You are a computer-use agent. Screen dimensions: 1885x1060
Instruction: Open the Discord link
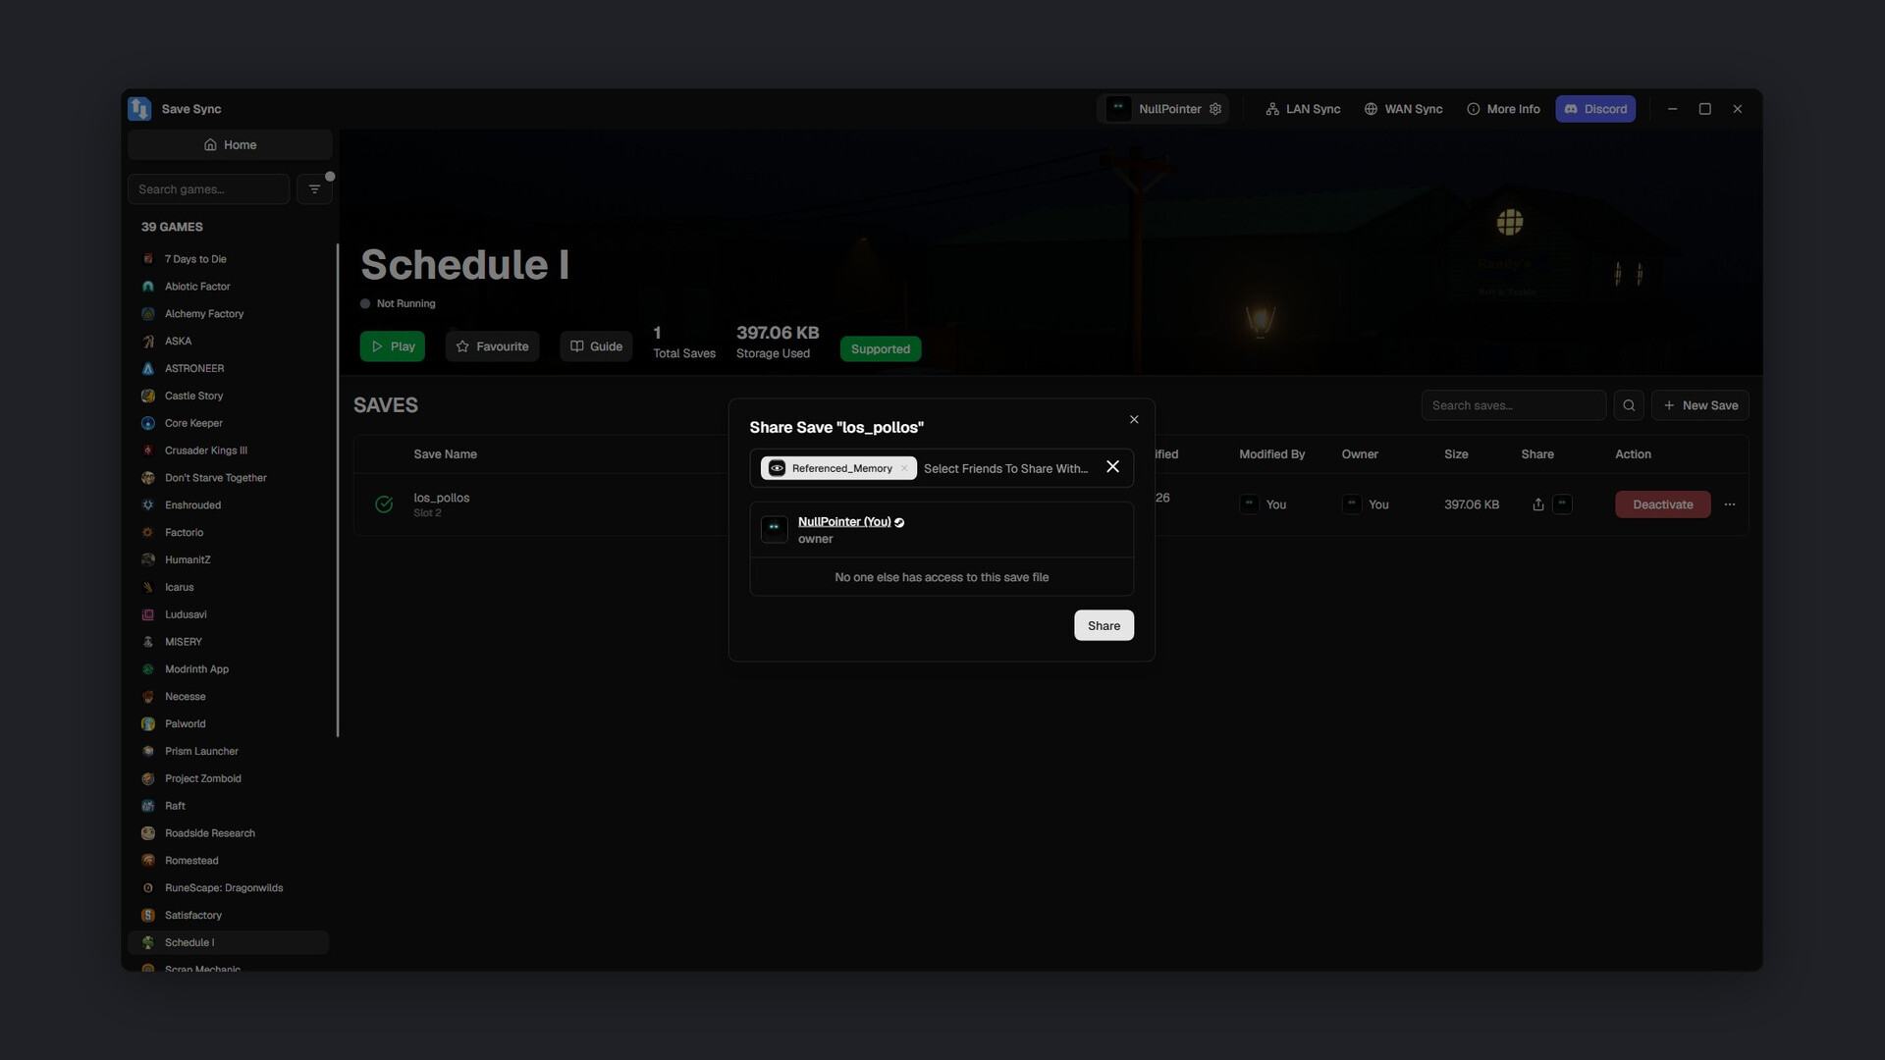pyautogui.click(x=1595, y=109)
